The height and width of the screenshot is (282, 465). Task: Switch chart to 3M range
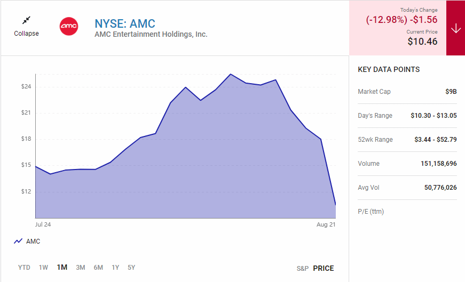pyautogui.click(x=81, y=268)
